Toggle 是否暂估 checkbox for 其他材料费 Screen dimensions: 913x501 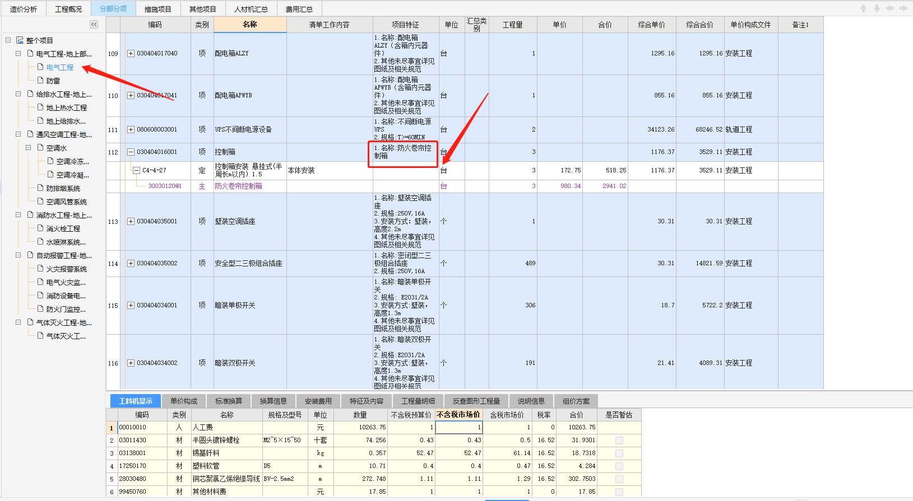(619, 492)
